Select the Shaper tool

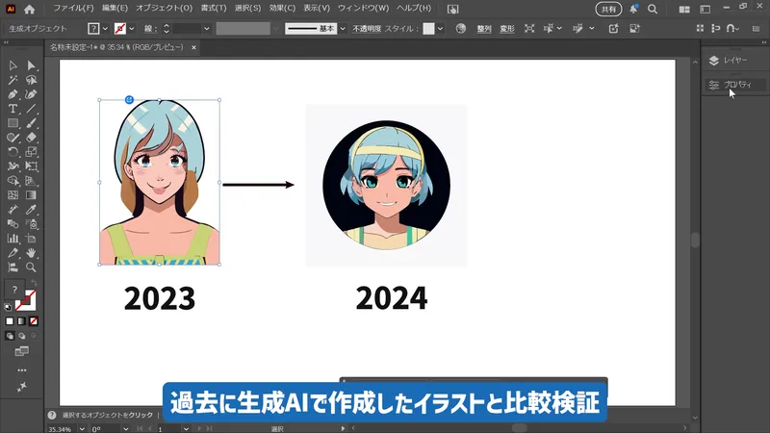(x=13, y=138)
